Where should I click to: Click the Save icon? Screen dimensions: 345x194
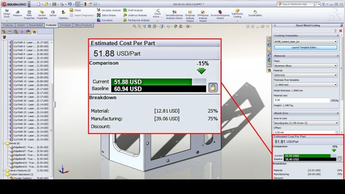54,4
